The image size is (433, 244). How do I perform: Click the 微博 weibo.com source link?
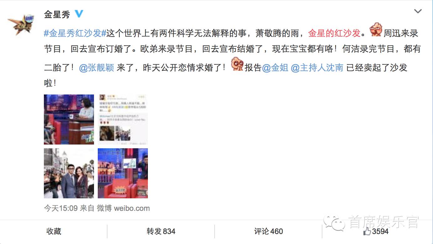pyautogui.click(x=123, y=208)
